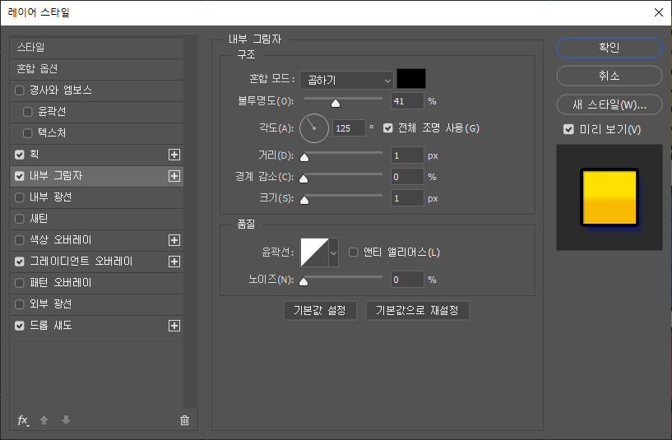Open the 그레이디언트 오버레이 settings row

97,262
